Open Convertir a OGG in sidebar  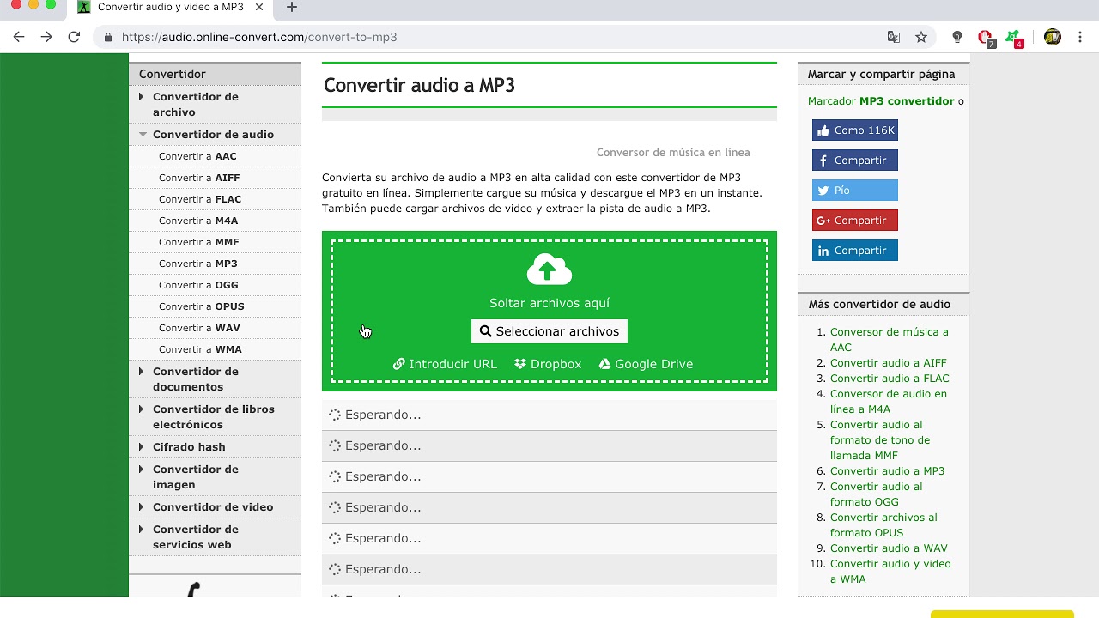198,285
